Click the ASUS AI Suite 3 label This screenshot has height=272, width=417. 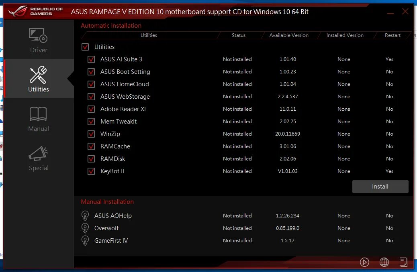pos(121,59)
